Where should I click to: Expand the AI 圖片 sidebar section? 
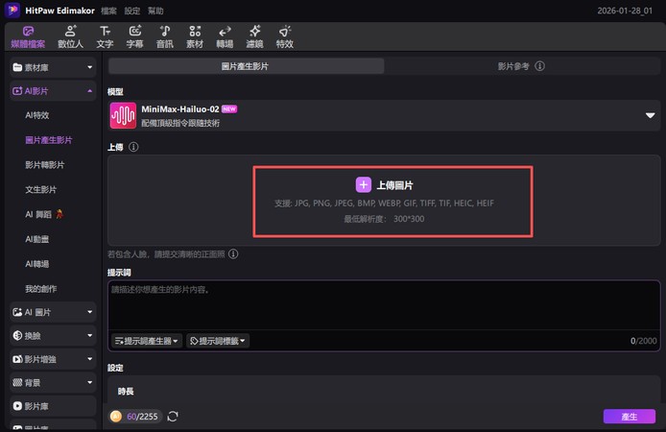(53, 312)
